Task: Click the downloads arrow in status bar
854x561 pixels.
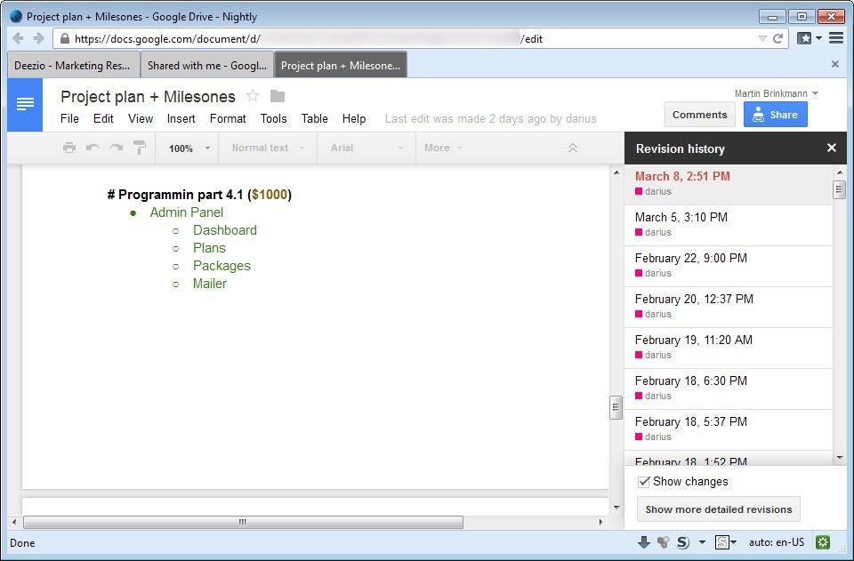Action: click(643, 541)
